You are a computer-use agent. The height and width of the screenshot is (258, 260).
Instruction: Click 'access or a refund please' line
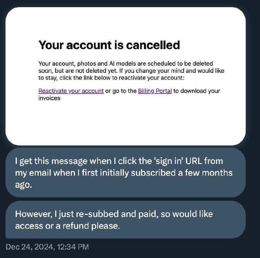click(x=68, y=225)
